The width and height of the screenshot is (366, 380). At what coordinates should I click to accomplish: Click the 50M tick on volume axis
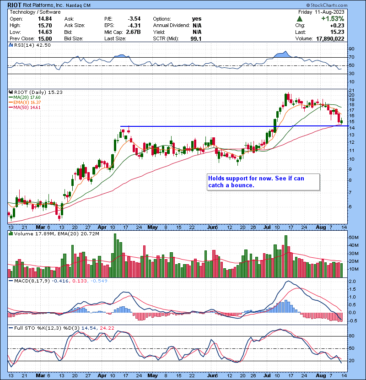click(x=353, y=238)
